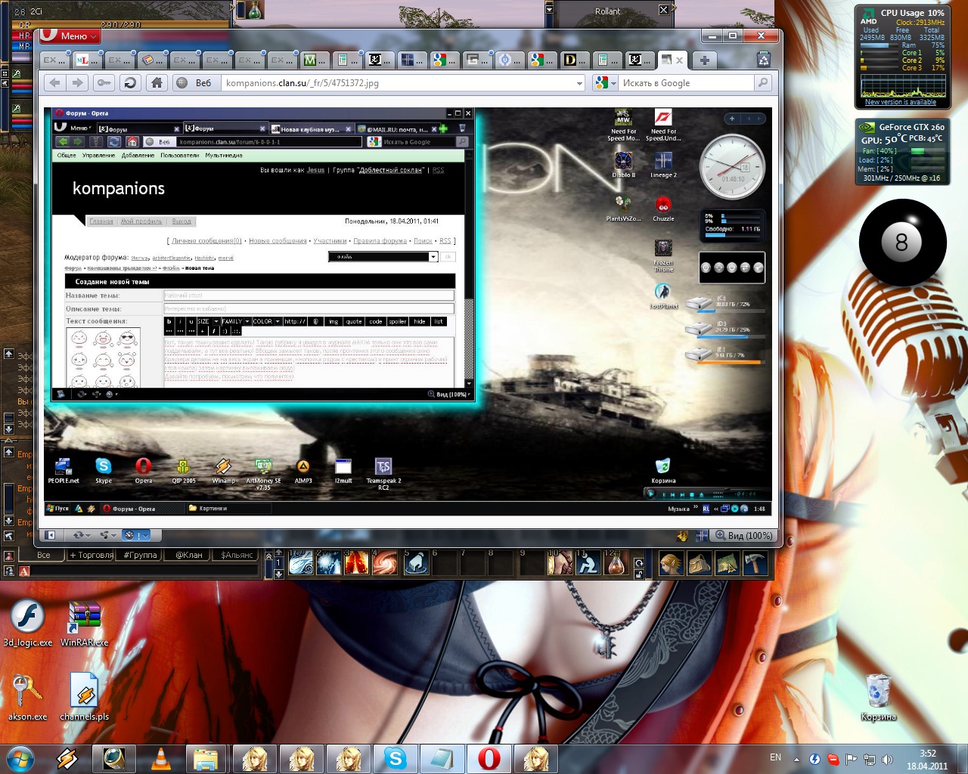Use sit action in shortcut slot 11
Image resolution: width=968 pixels, height=774 pixels.
(x=588, y=562)
